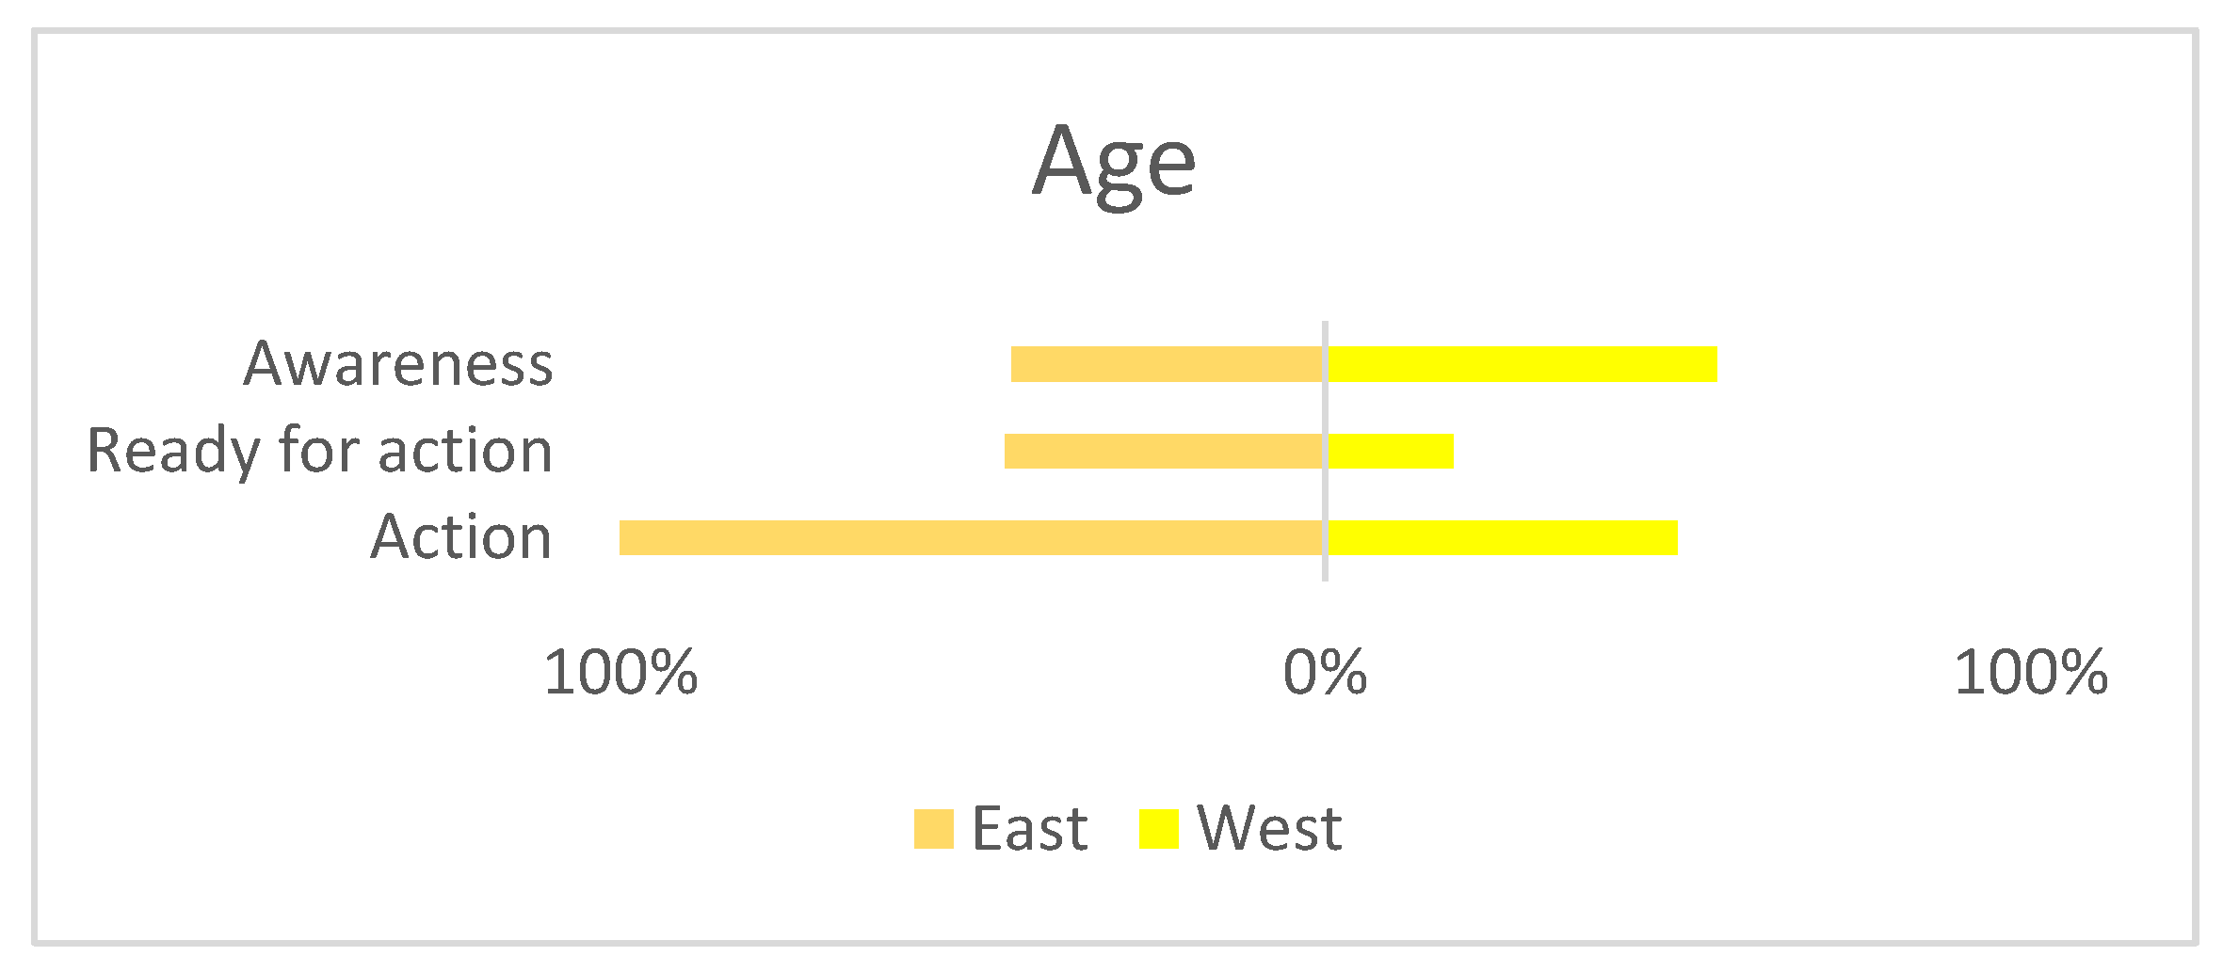Select the East bar for Awareness
Image resolution: width=2223 pixels, height=972 pixels.
click(1167, 364)
